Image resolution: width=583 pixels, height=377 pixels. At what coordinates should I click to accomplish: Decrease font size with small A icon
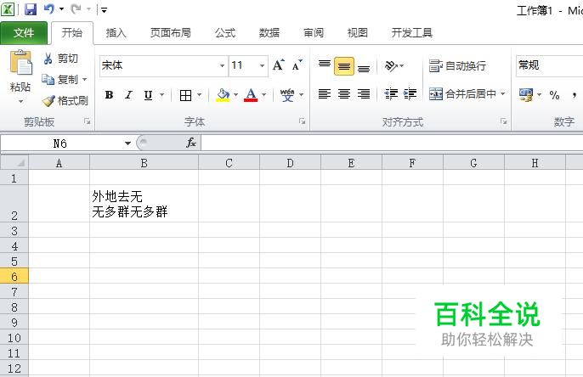point(297,65)
